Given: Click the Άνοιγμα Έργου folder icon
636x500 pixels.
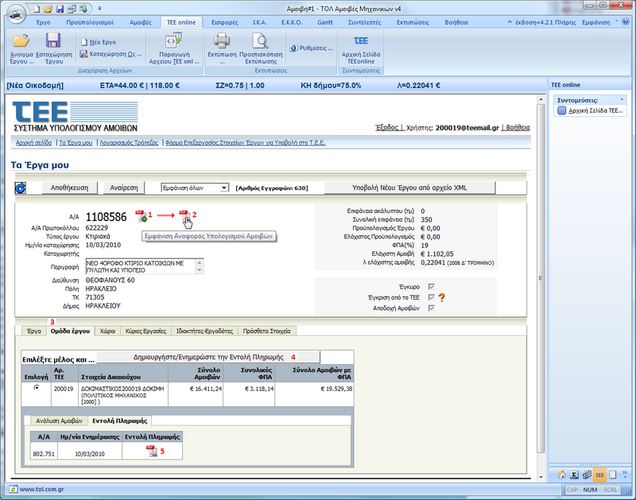Looking at the screenshot, I should pos(21,41).
